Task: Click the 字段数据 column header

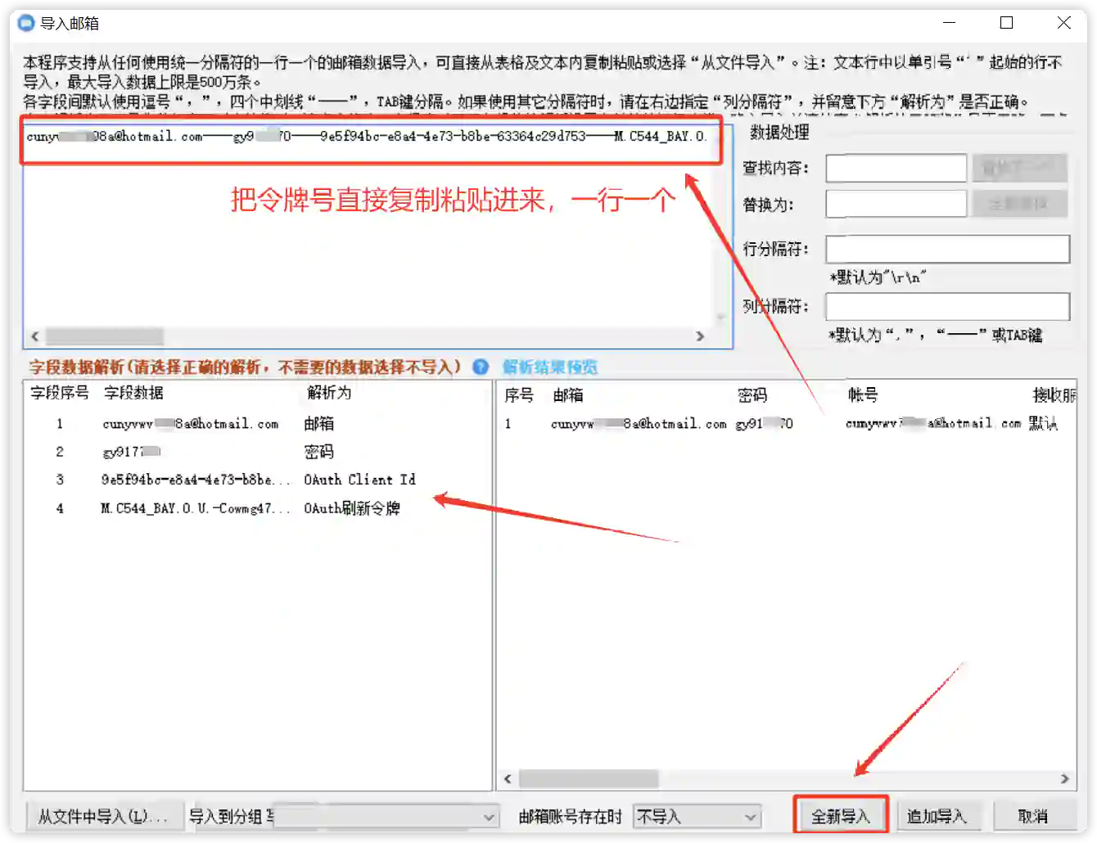Action: (x=133, y=393)
